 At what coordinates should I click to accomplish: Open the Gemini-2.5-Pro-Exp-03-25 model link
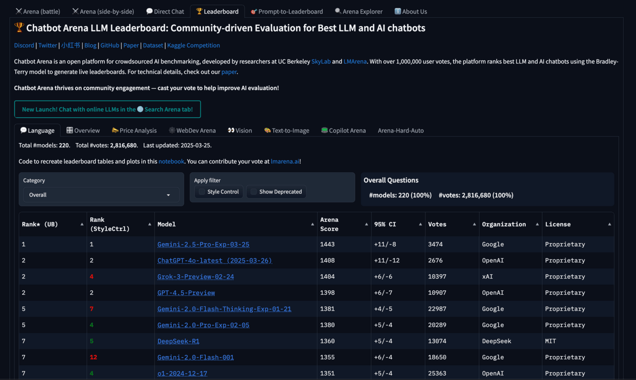tap(203, 245)
